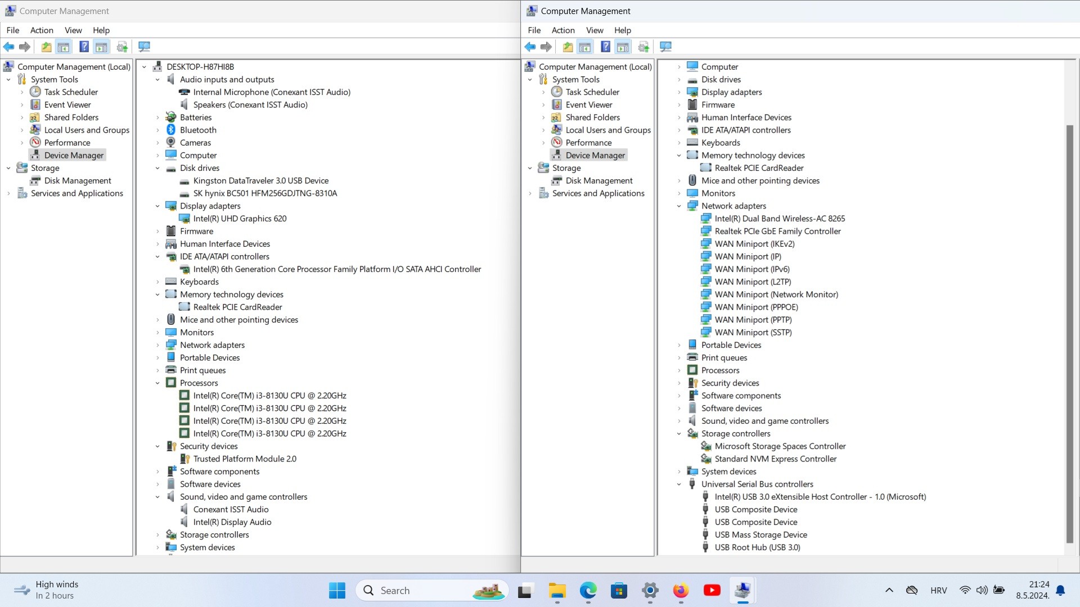
Task: Select Realtek PCIe GbE Family Controller icon
Action: point(706,231)
